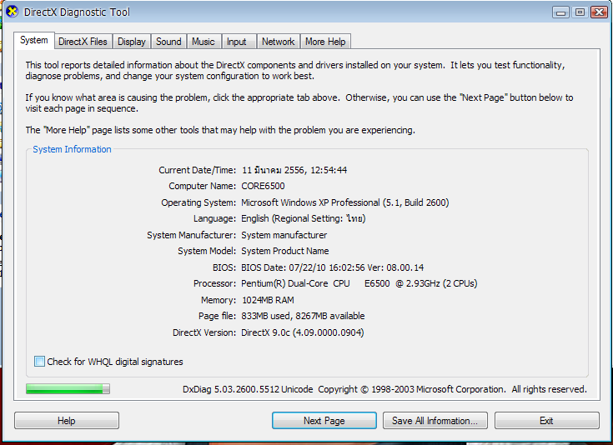This screenshot has width=613, height=445.
Task: Click the DxDiag 5.03.2600.5512 Unicode copyright text
Action: coord(384,389)
